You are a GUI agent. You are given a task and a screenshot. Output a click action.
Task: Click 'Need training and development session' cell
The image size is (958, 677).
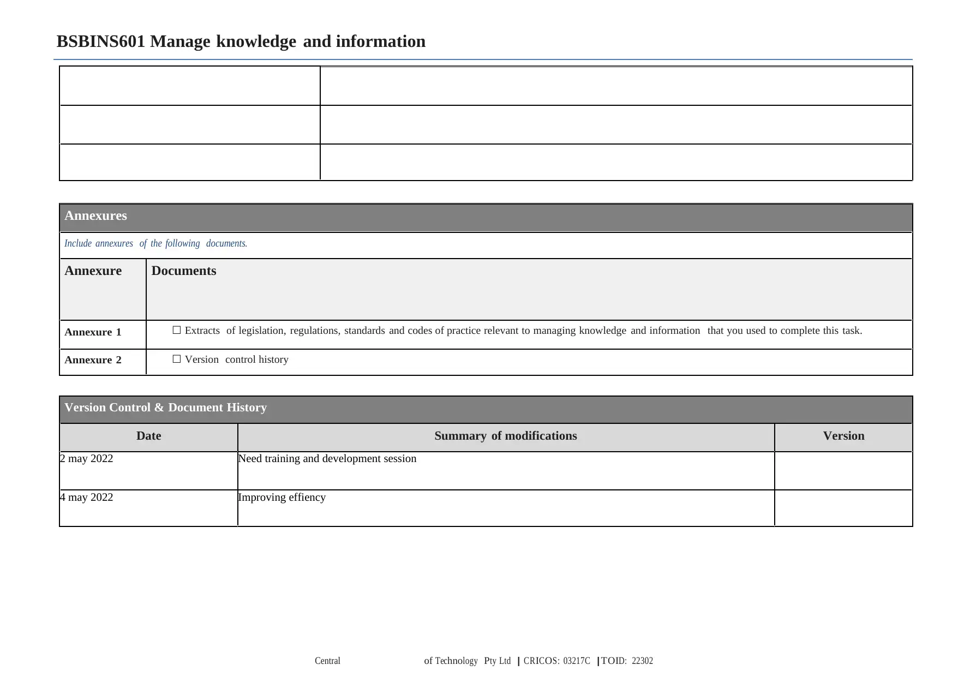(x=506, y=470)
